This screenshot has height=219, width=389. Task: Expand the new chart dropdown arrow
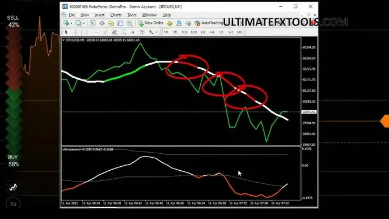[71, 23]
